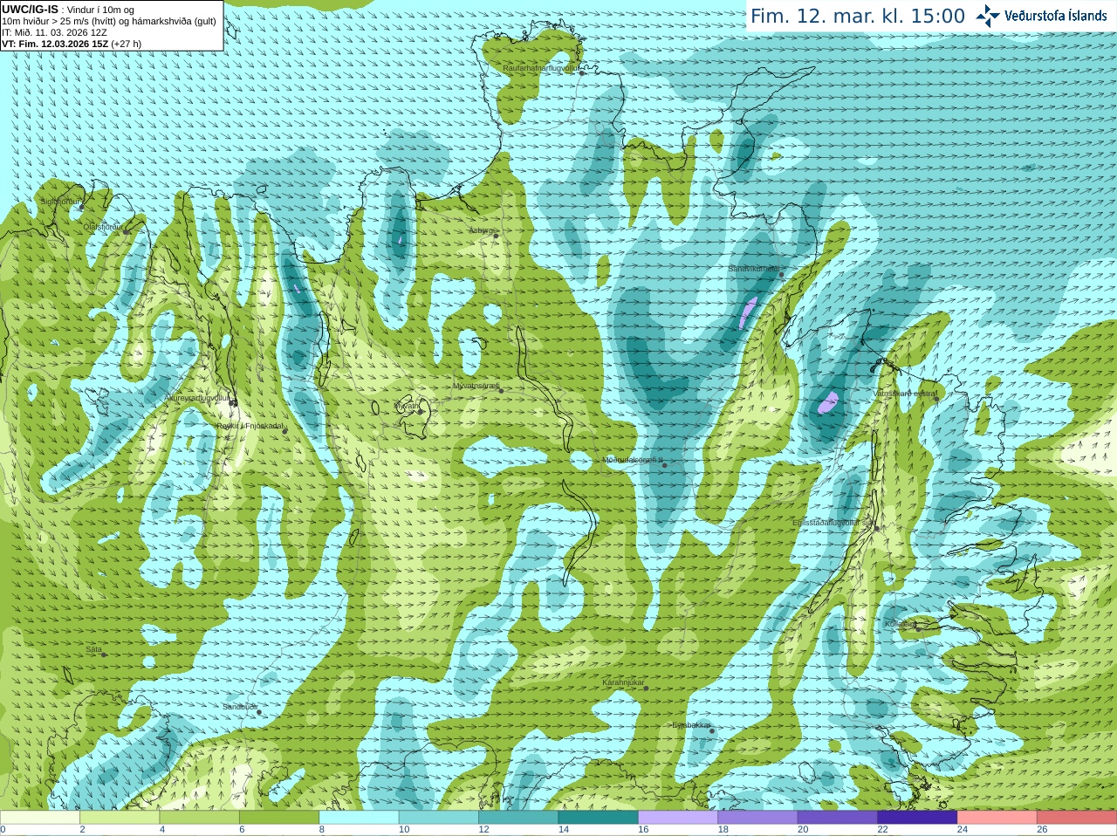Click the Veðurstofa Íslands name text
1117x836 pixels.
click(1056, 16)
